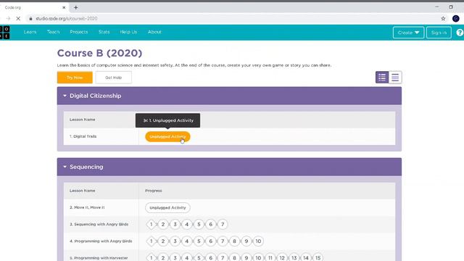Open level 3 of Programming with Angry Birds

(x=175, y=241)
